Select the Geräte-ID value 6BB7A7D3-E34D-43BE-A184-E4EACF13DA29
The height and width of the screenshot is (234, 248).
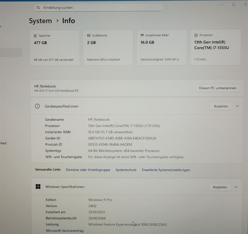(x=122, y=138)
